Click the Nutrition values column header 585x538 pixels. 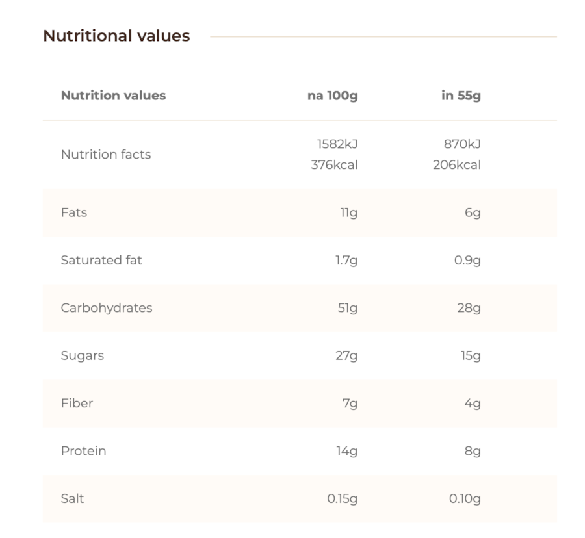pos(113,96)
